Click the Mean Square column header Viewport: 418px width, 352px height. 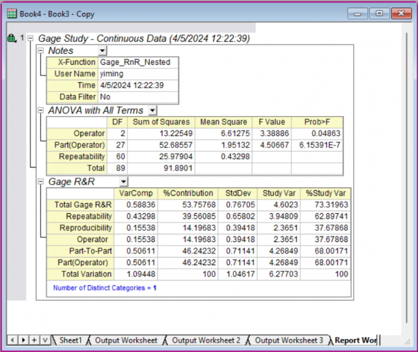coord(223,122)
